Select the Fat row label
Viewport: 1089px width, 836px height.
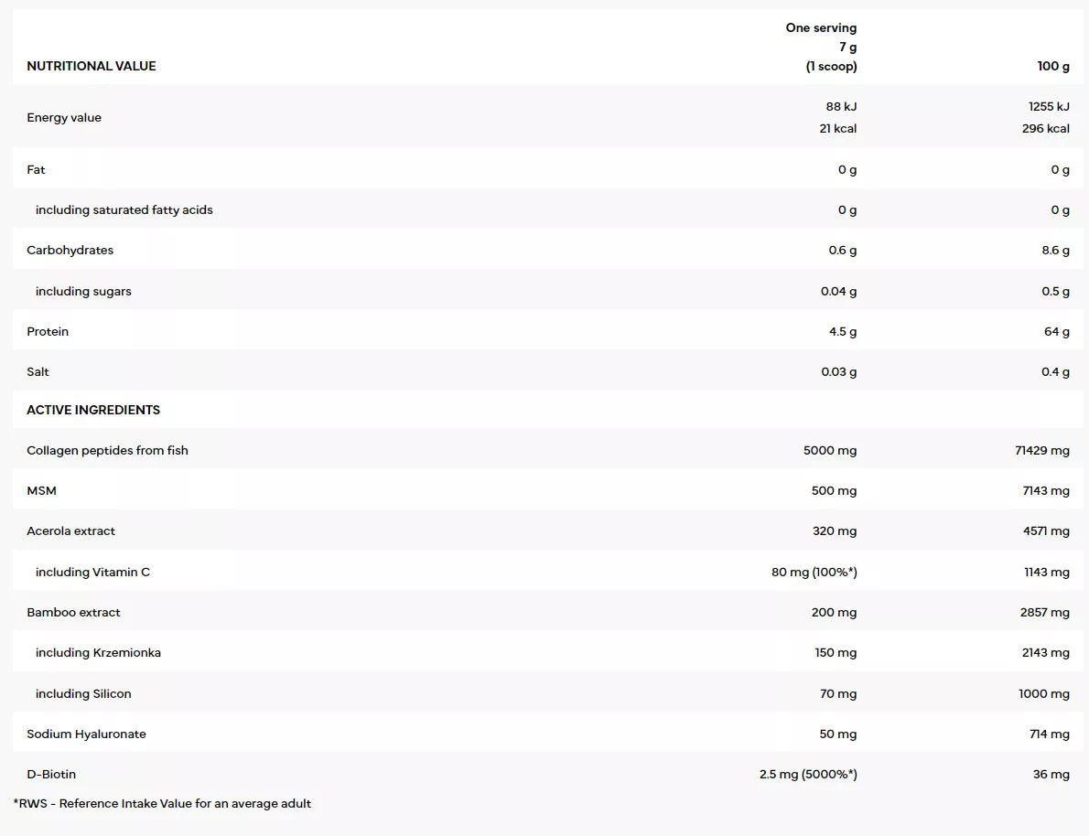(x=36, y=169)
